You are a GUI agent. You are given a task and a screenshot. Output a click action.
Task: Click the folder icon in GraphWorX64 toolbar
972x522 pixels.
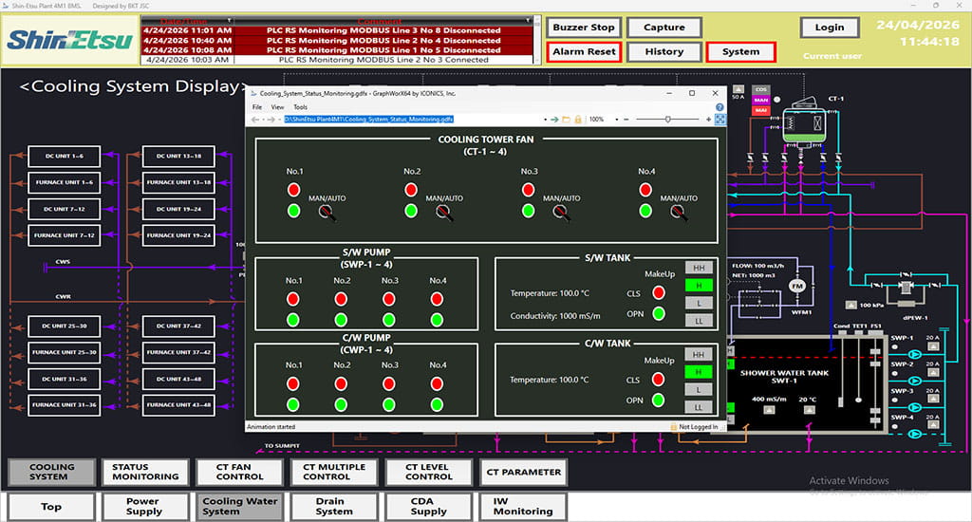(566, 120)
